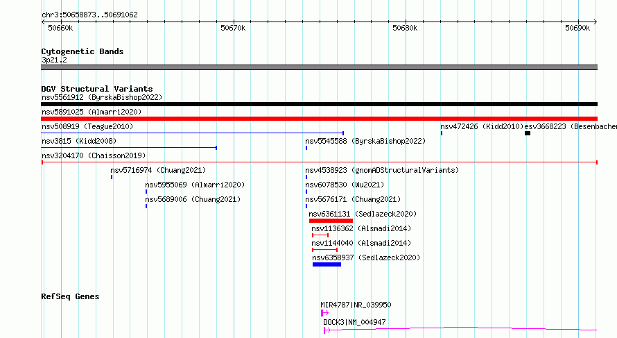
Task: Open nsv6078530 (Wu2021) variant label
Action: click(x=345, y=185)
